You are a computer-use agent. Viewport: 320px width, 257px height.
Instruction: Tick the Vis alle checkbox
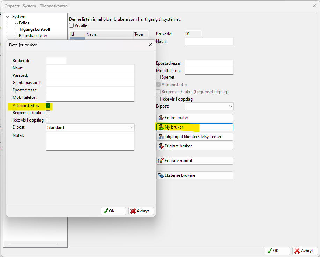point(72,25)
